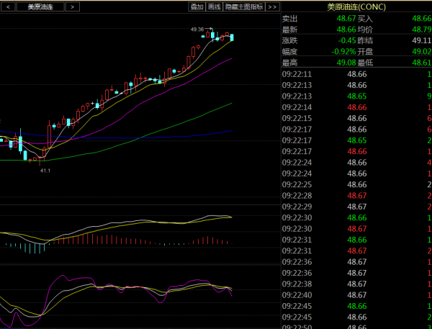Click the MACD histogram indicator panel
This screenshot has width=432, height=329.
click(115, 240)
